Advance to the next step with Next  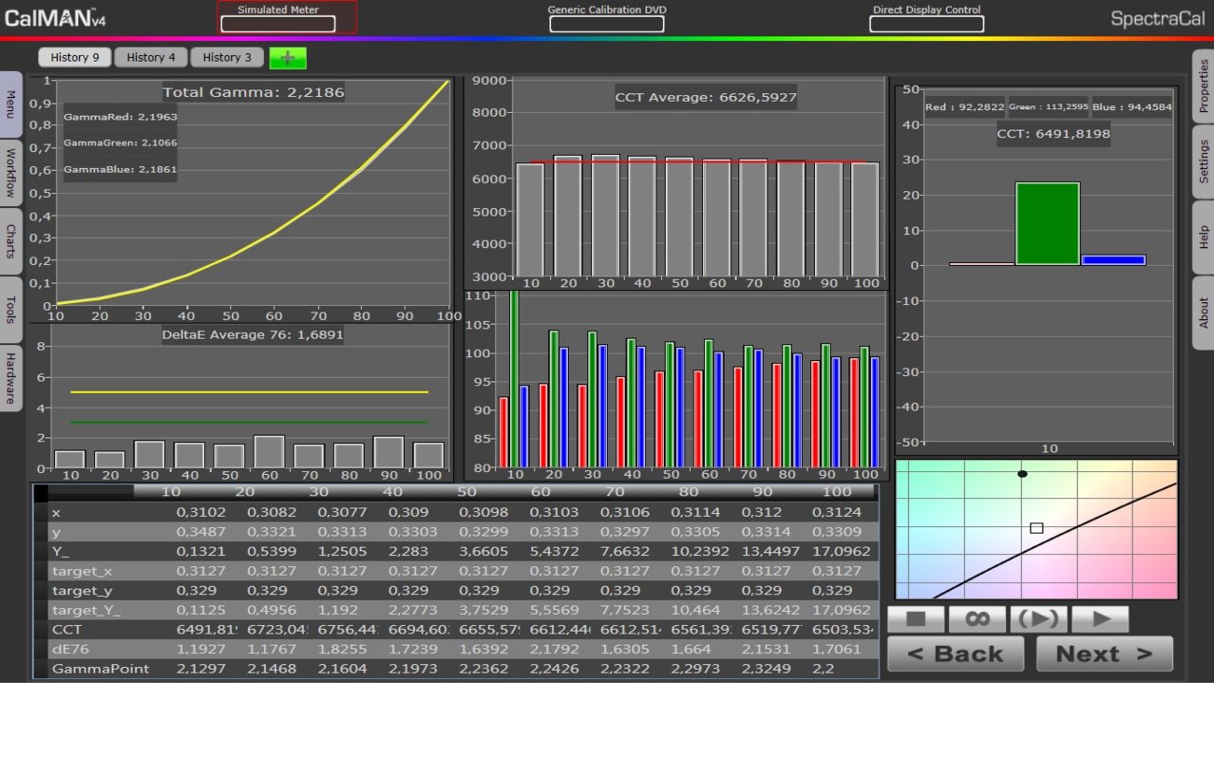1105,654
